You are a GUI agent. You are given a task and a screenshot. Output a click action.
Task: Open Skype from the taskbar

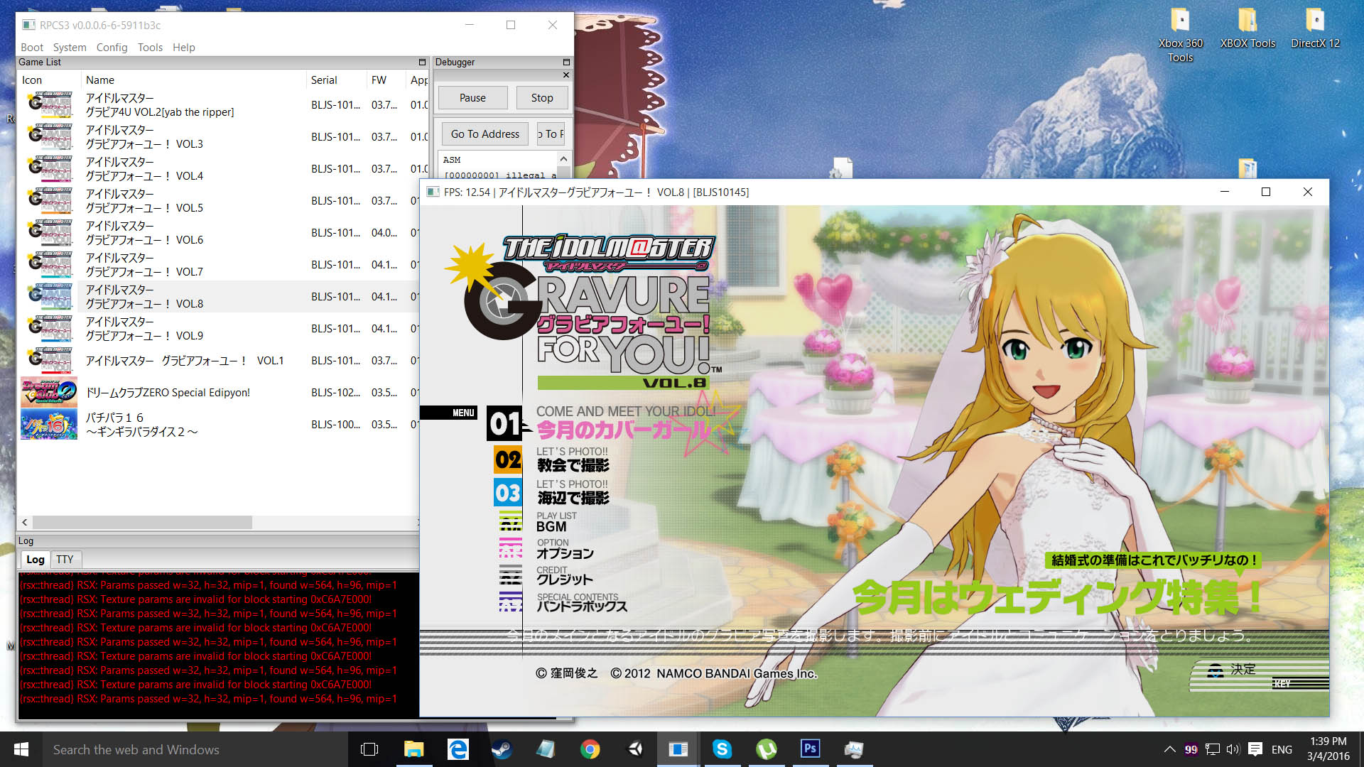[x=722, y=749]
